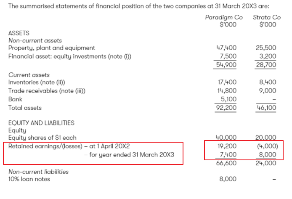Screen dimensions: 292x199
Task: Click Paradigm's inventories figure 17,400
Action: point(227,82)
